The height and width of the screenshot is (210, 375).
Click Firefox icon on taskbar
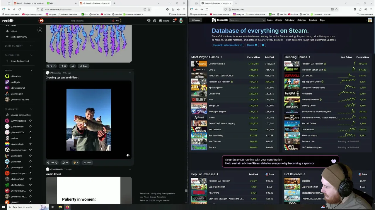[67, 207]
